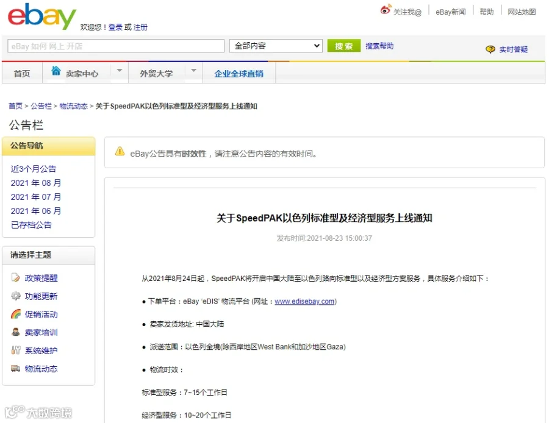The width and height of the screenshot is (549, 423).
Task: Click the pencil icon for 政策提醒
Action: pyautogui.click(x=16, y=278)
